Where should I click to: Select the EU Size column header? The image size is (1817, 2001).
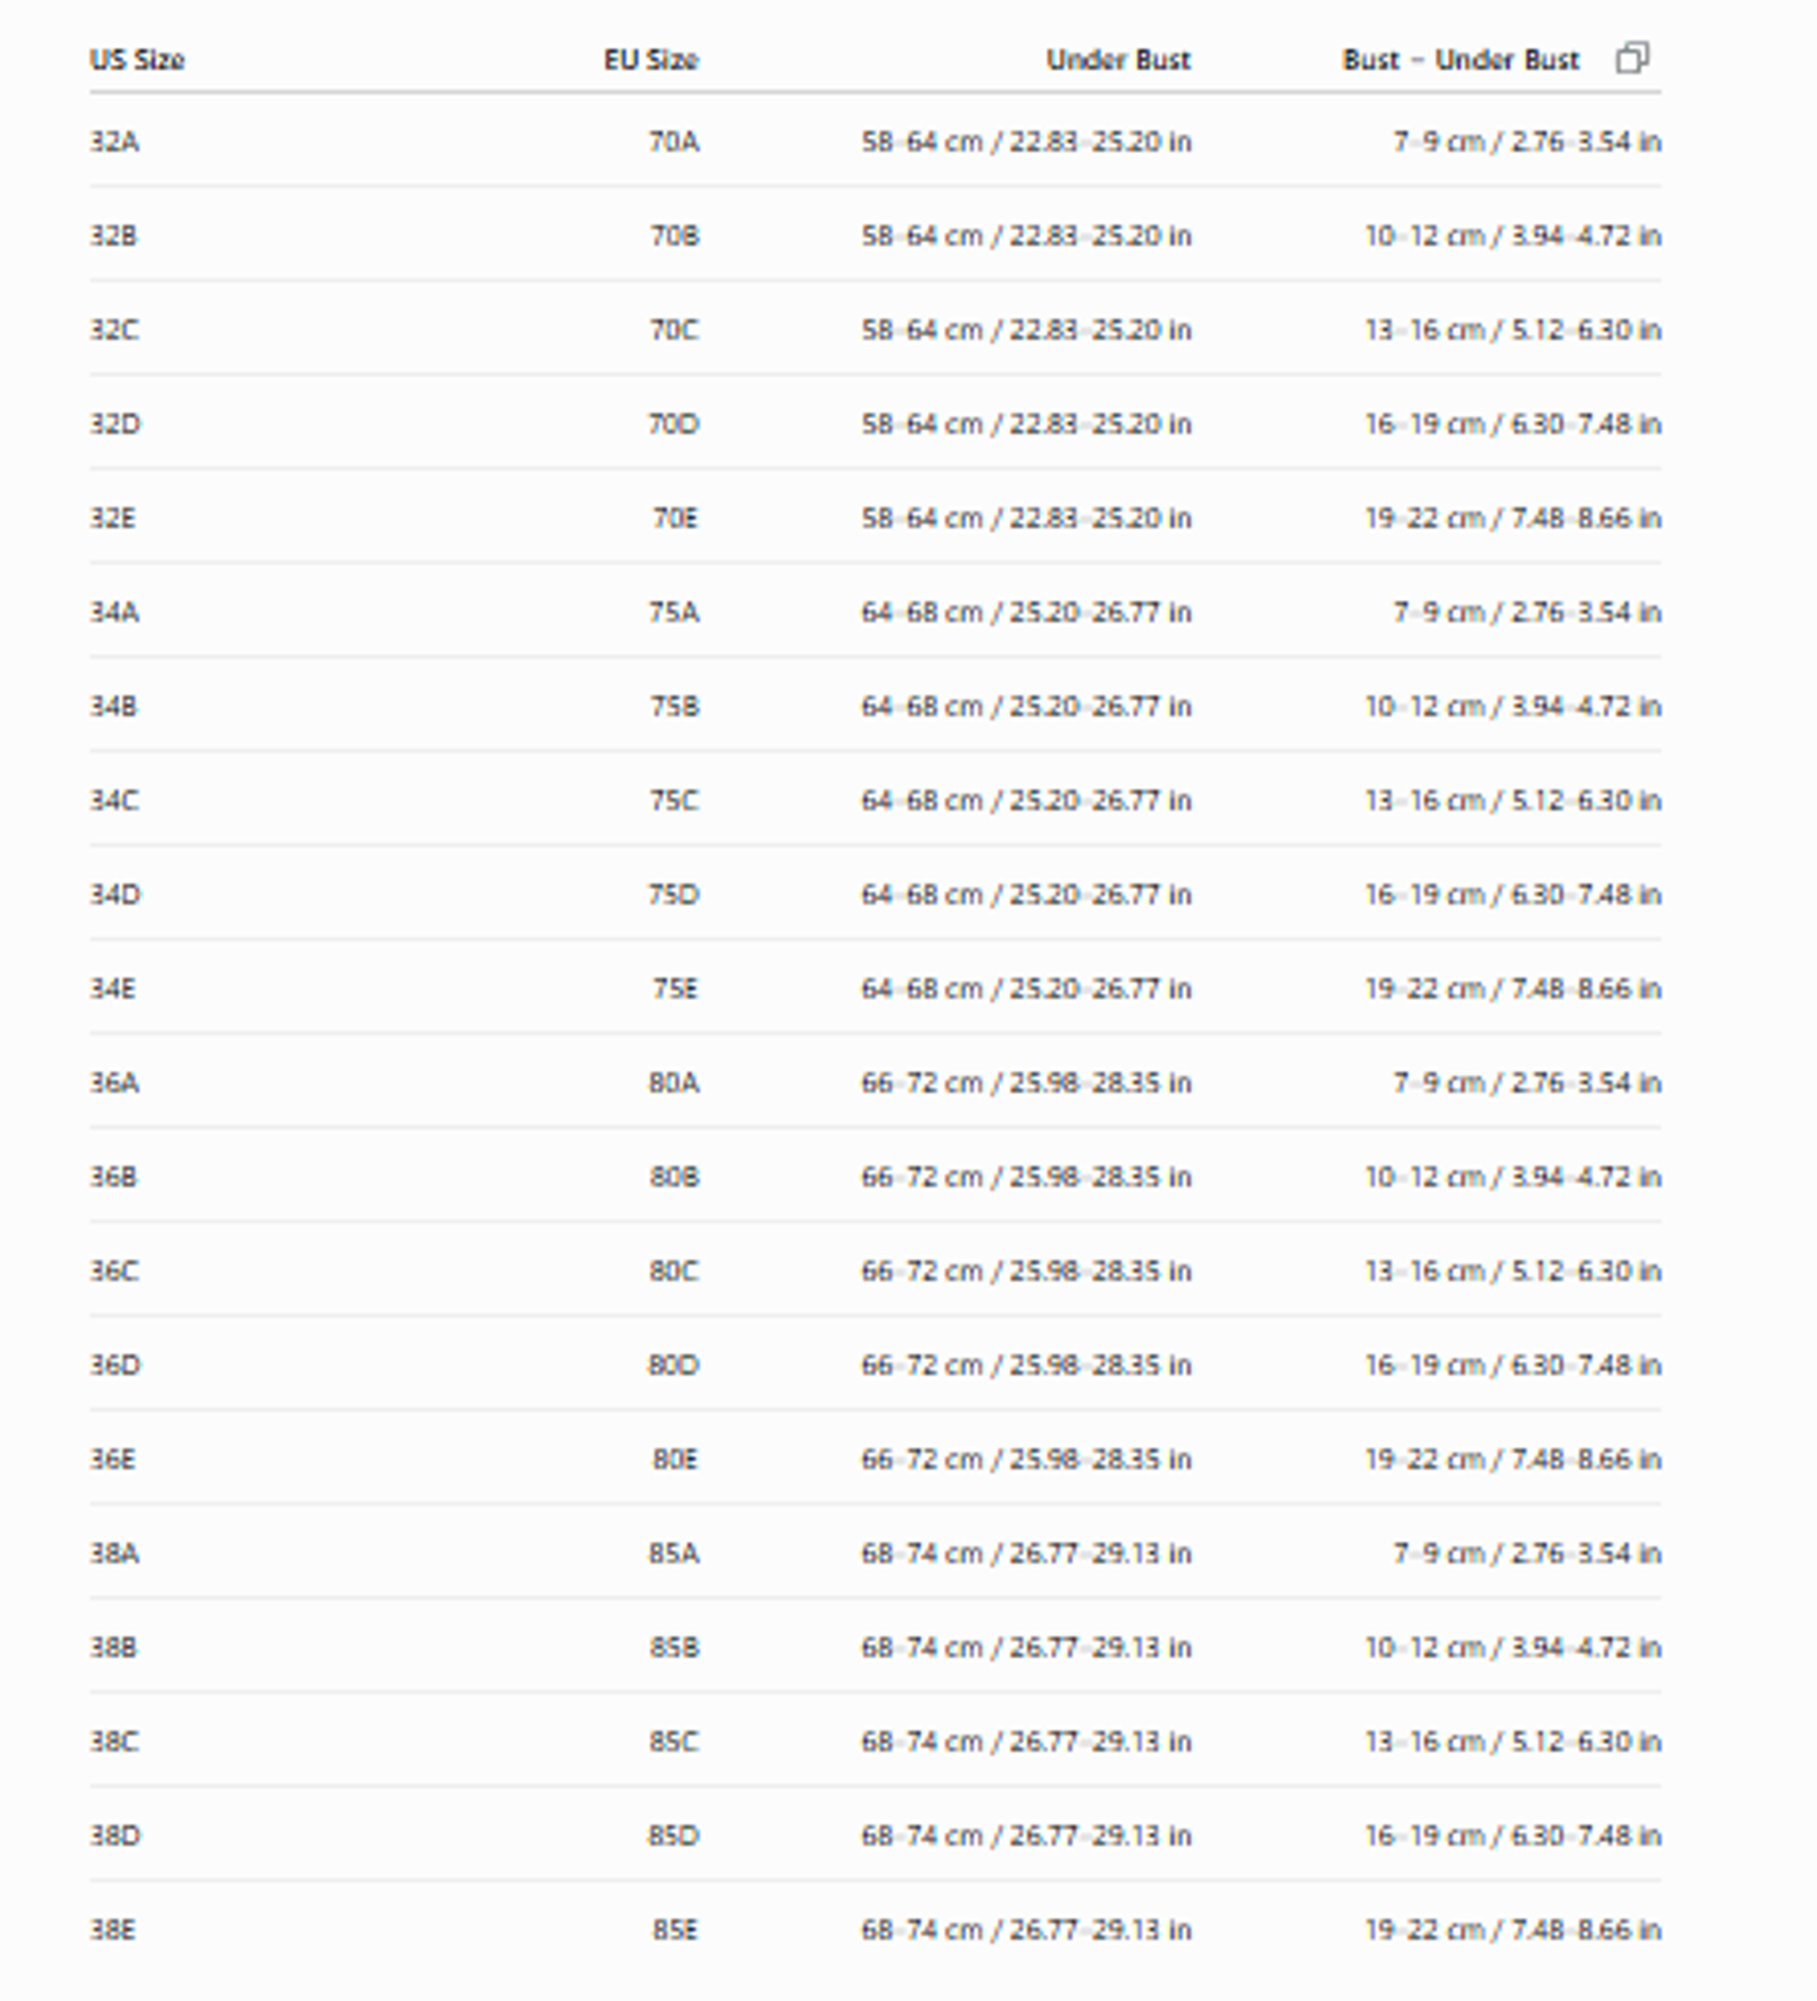pyautogui.click(x=651, y=60)
